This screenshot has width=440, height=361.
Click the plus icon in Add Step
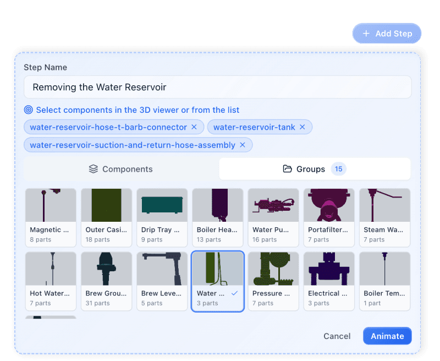pos(366,34)
